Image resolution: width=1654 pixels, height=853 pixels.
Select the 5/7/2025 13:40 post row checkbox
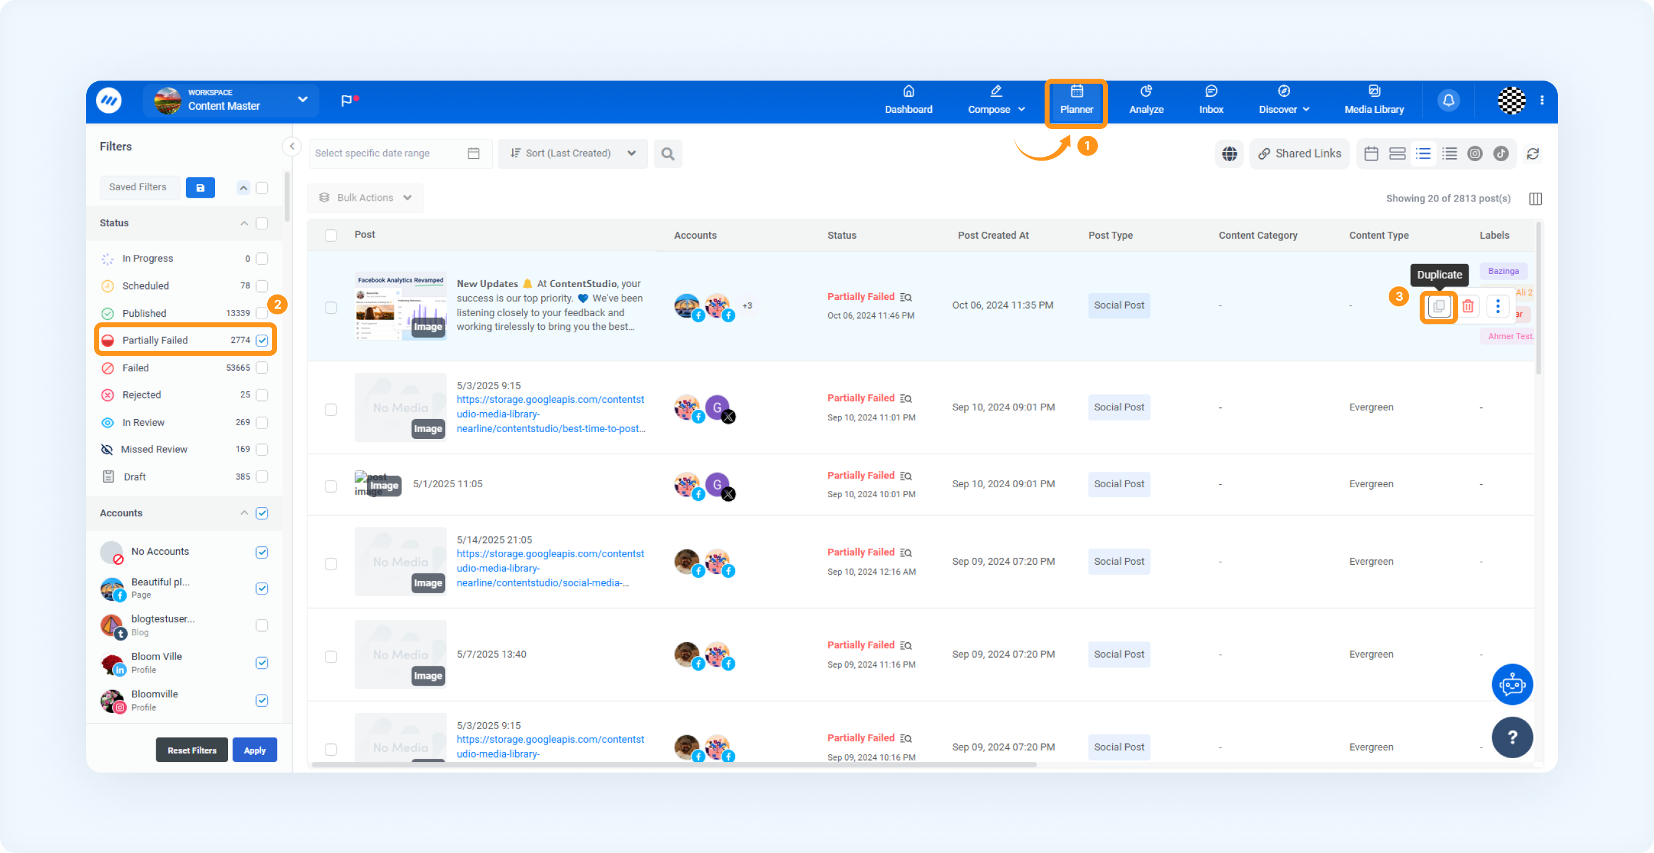331,656
